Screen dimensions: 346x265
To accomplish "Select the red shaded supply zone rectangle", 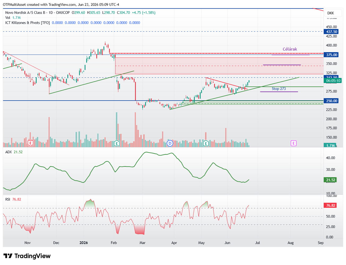I will point(219,66).
